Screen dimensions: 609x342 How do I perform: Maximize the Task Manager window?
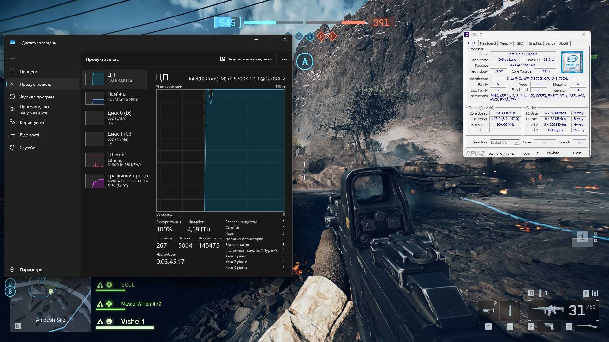point(271,39)
